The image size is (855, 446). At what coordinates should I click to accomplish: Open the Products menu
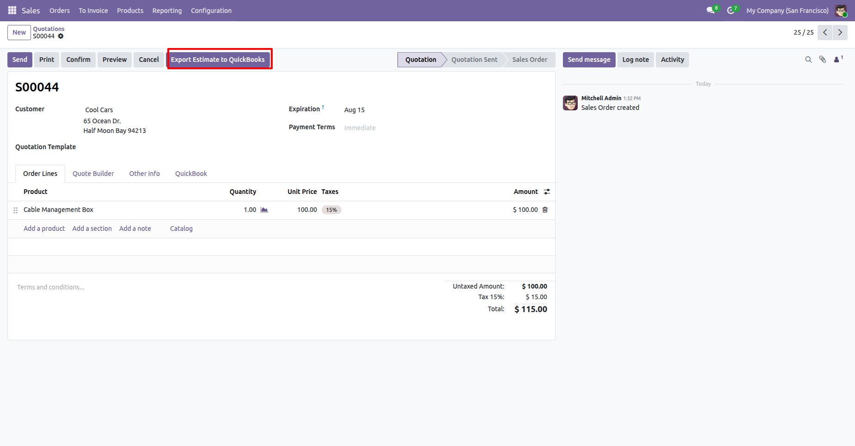point(130,10)
